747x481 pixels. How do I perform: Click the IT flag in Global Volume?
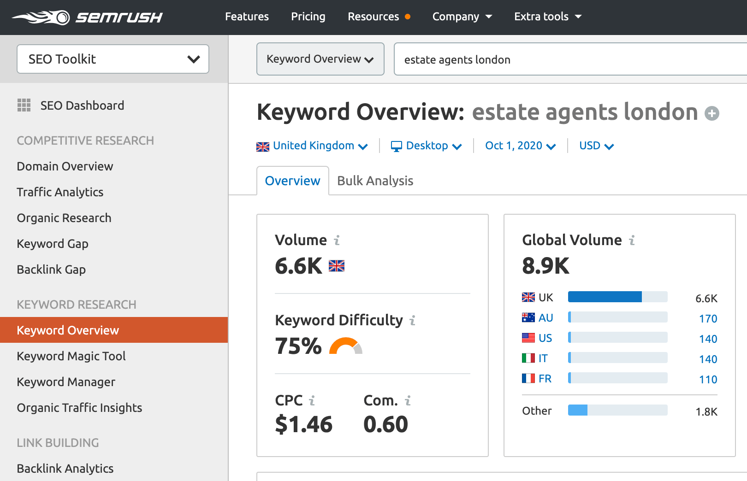(528, 358)
